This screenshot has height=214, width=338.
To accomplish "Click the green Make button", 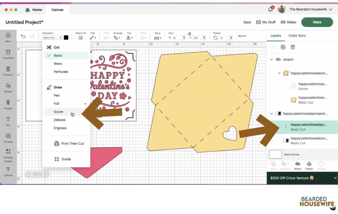I will pos(317,22).
